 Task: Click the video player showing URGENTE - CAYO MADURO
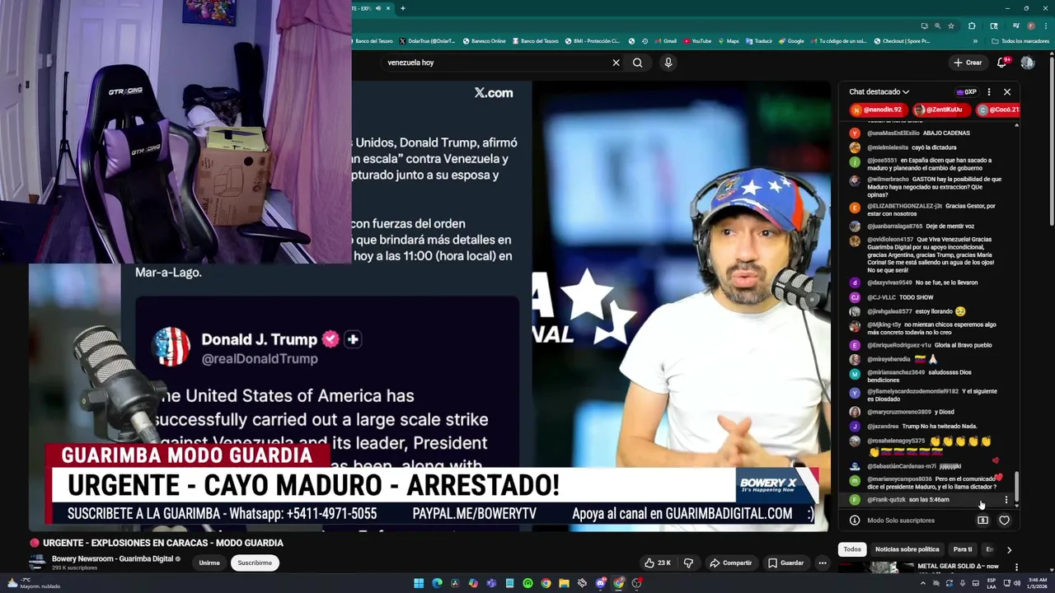point(429,306)
